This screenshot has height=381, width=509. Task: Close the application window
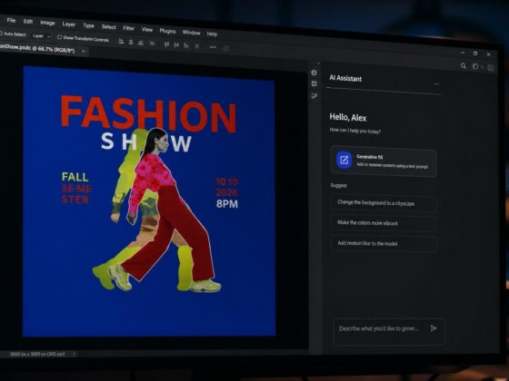pos(489,54)
